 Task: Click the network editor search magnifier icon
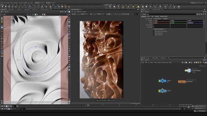click(204, 63)
